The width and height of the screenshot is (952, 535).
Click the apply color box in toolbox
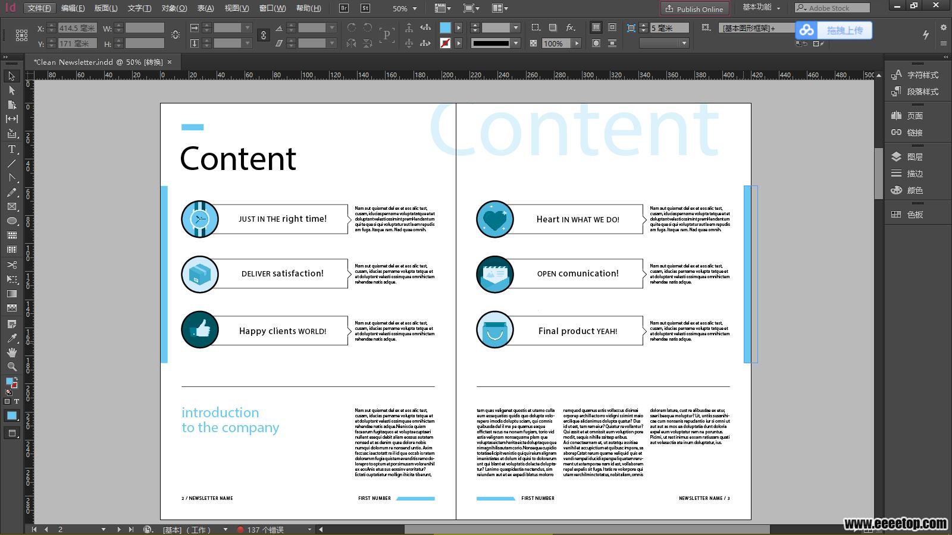(x=12, y=416)
